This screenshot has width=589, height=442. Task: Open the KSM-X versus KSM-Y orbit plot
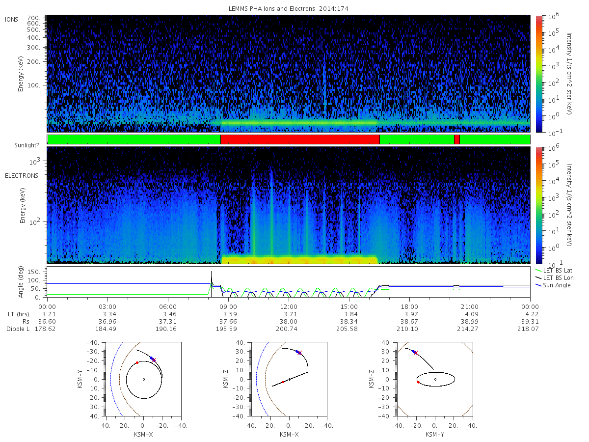coord(143,379)
